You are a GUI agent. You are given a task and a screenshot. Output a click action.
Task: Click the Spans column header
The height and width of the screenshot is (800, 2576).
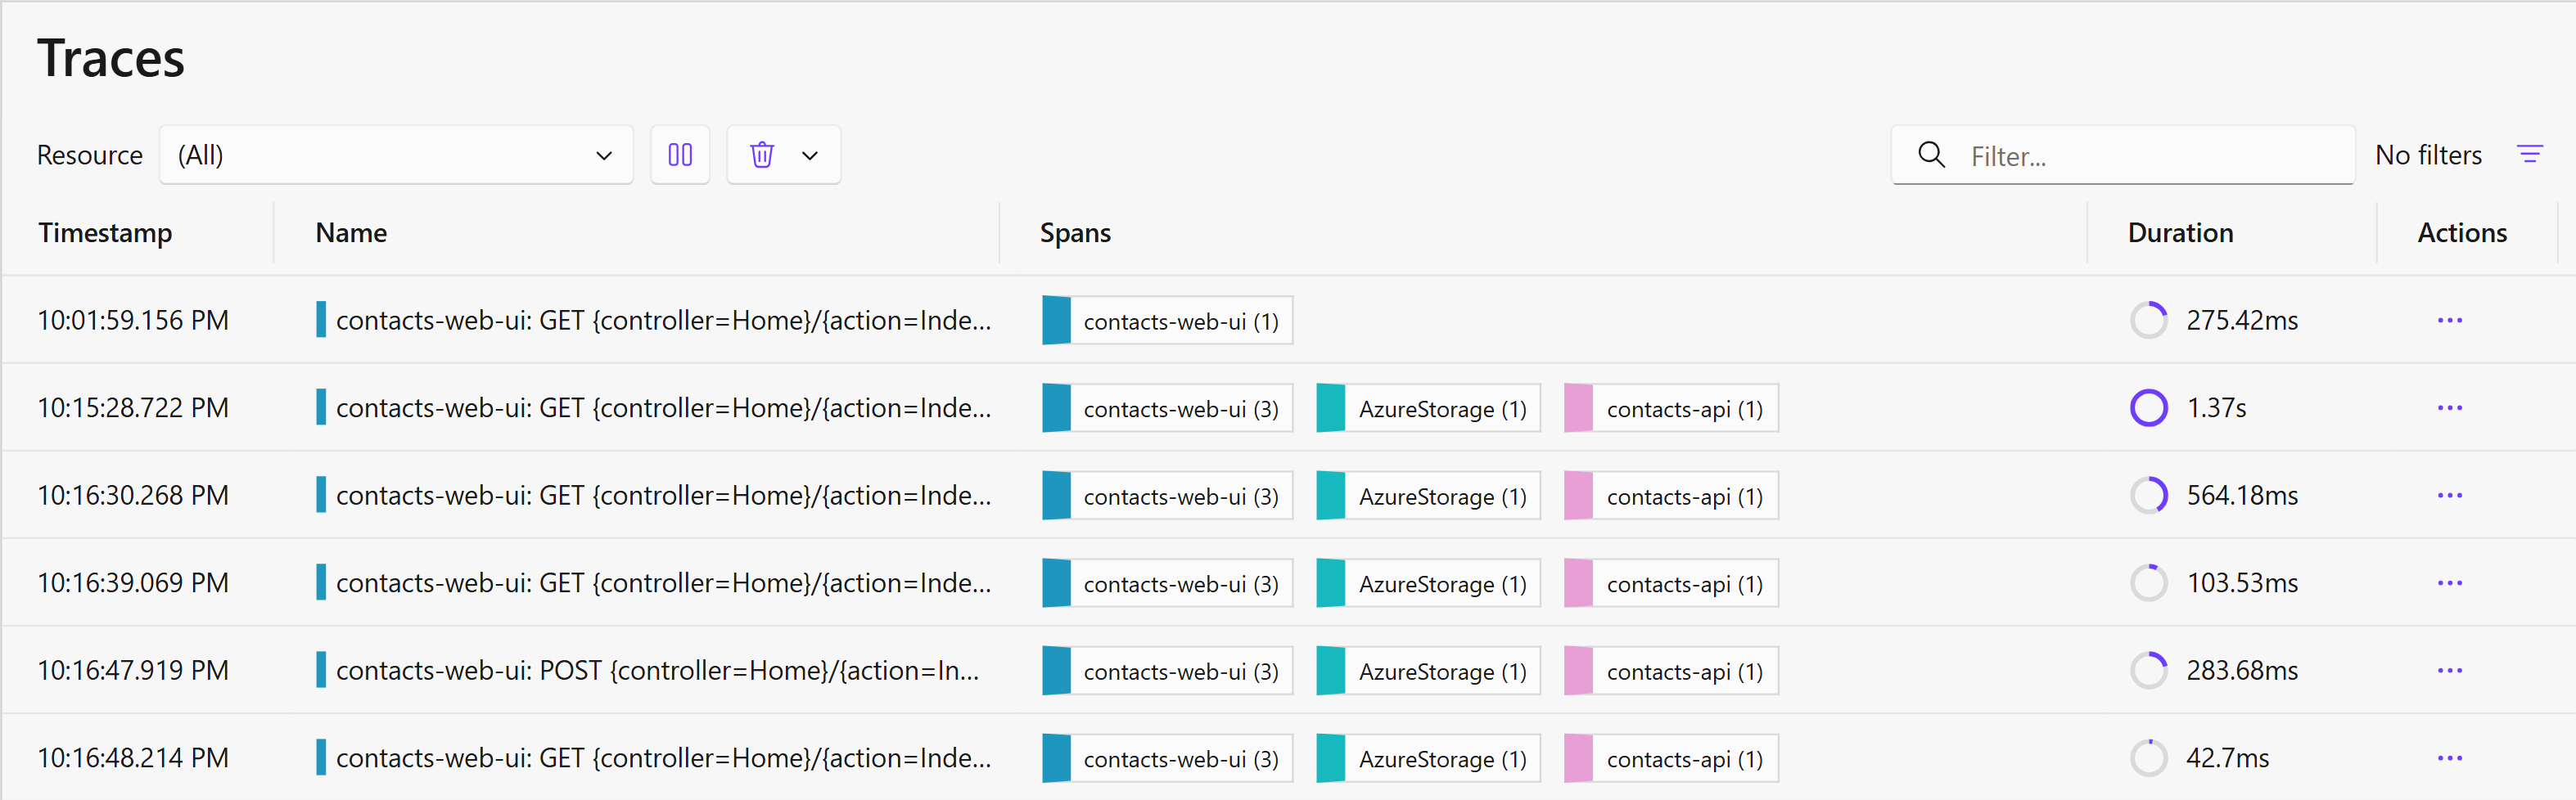[x=1075, y=232]
